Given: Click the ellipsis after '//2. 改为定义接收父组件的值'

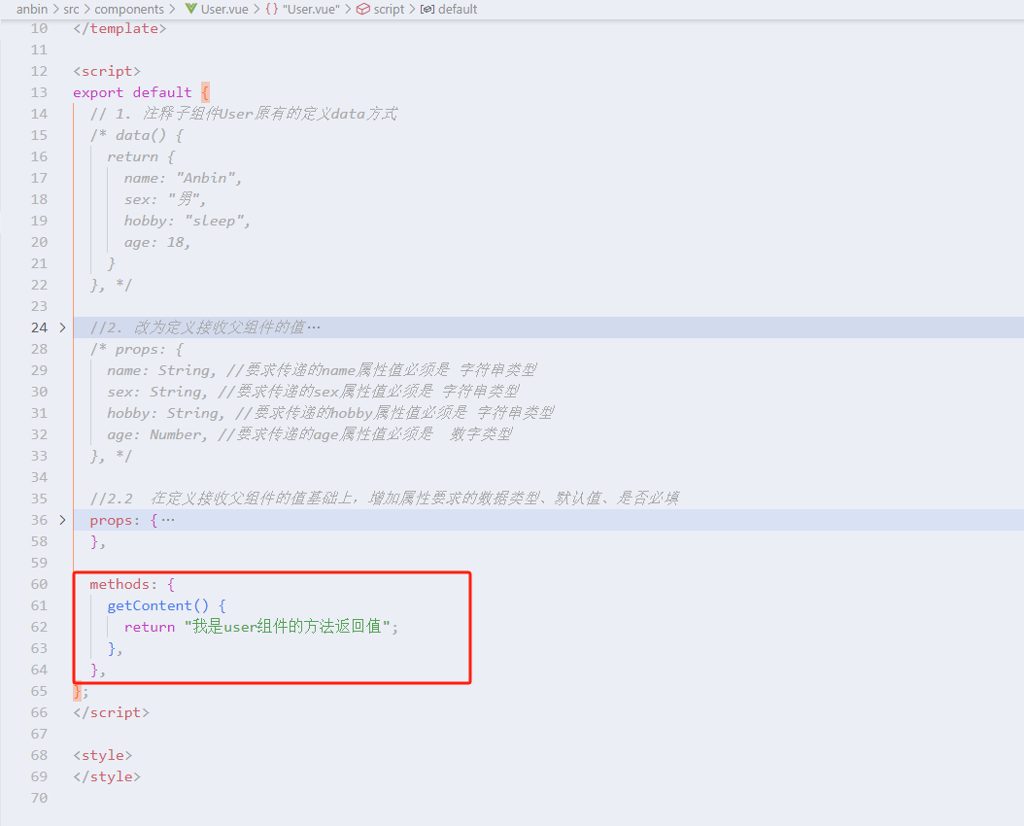Looking at the screenshot, I should [314, 327].
